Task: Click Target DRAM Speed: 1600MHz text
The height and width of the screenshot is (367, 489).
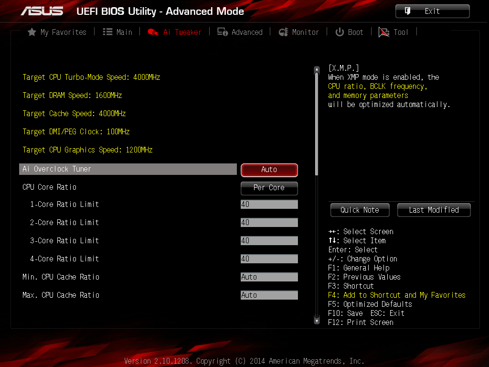Action: 72,96
